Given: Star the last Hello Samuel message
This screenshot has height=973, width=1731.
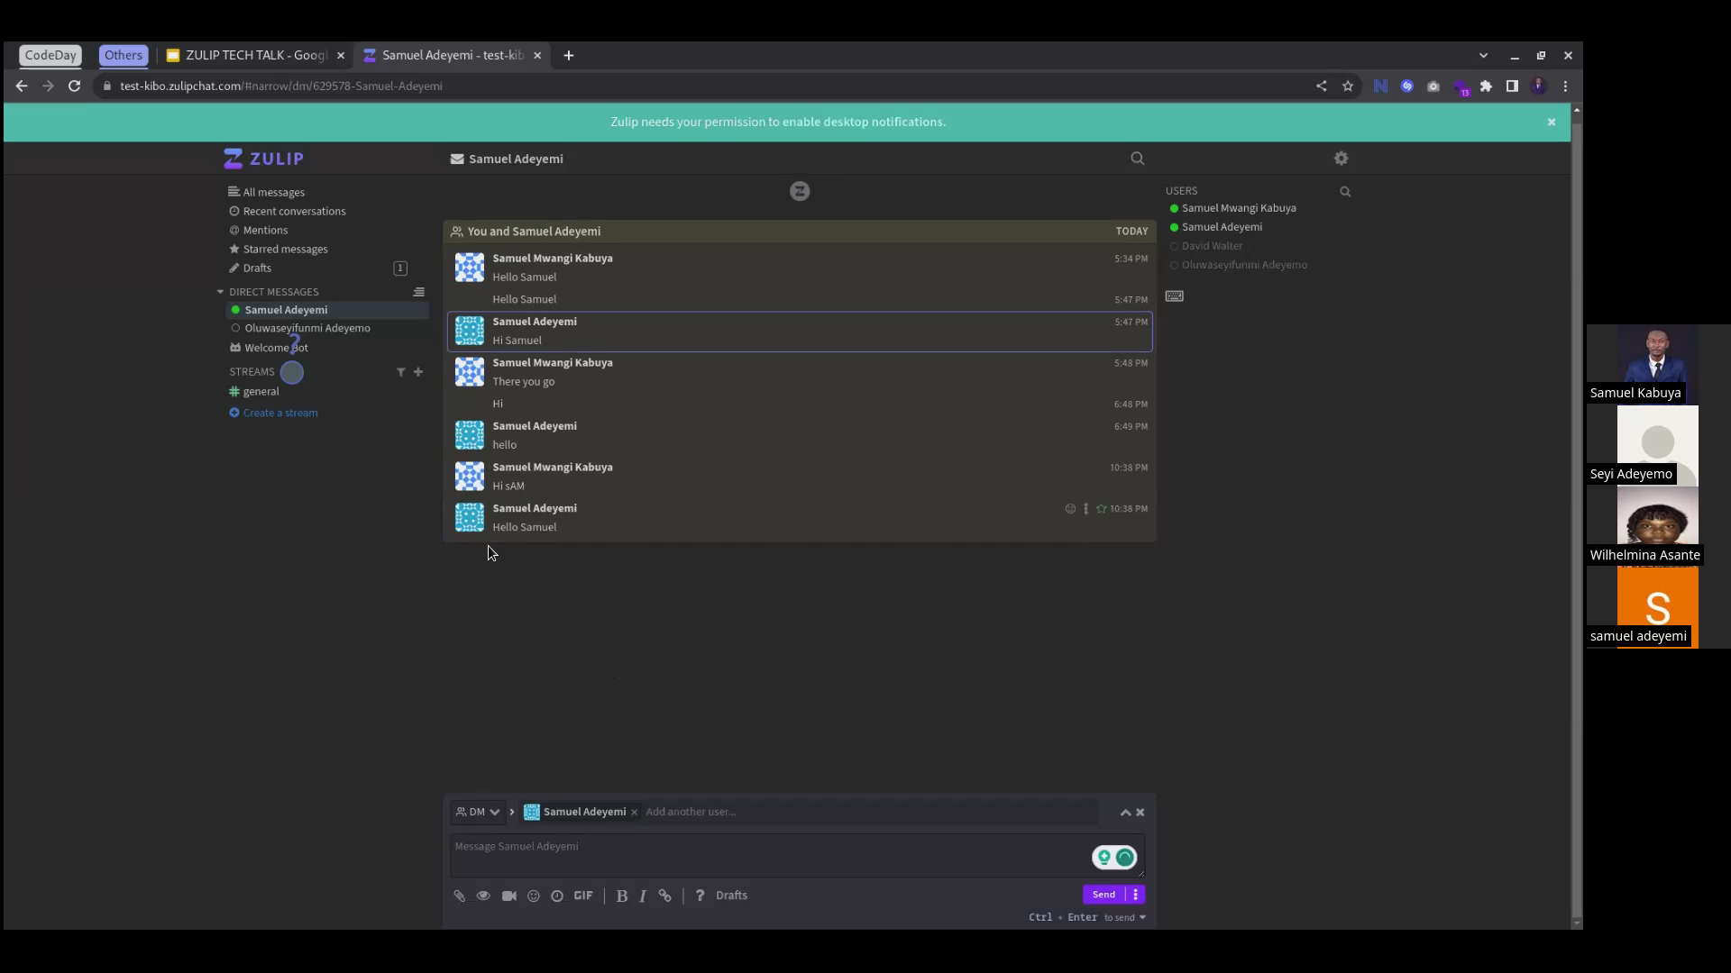Looking at the screenshot, I should click(1101, 509).
